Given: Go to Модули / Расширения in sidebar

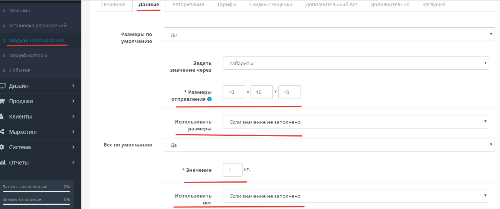Looking at the screenshot, I should tap(36, 40).
